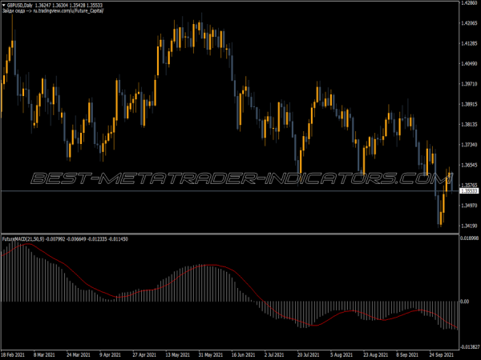
Task: Click the 31 May 2021 date label
Action: [x=210, y=355]
